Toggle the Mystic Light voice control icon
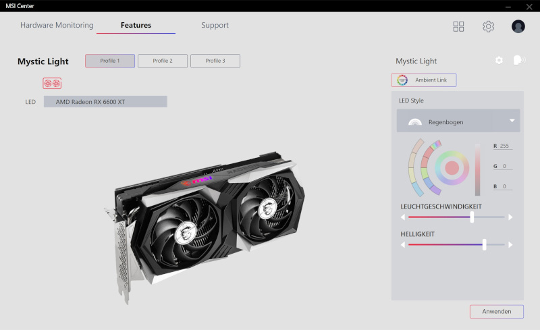 (519, 60)
